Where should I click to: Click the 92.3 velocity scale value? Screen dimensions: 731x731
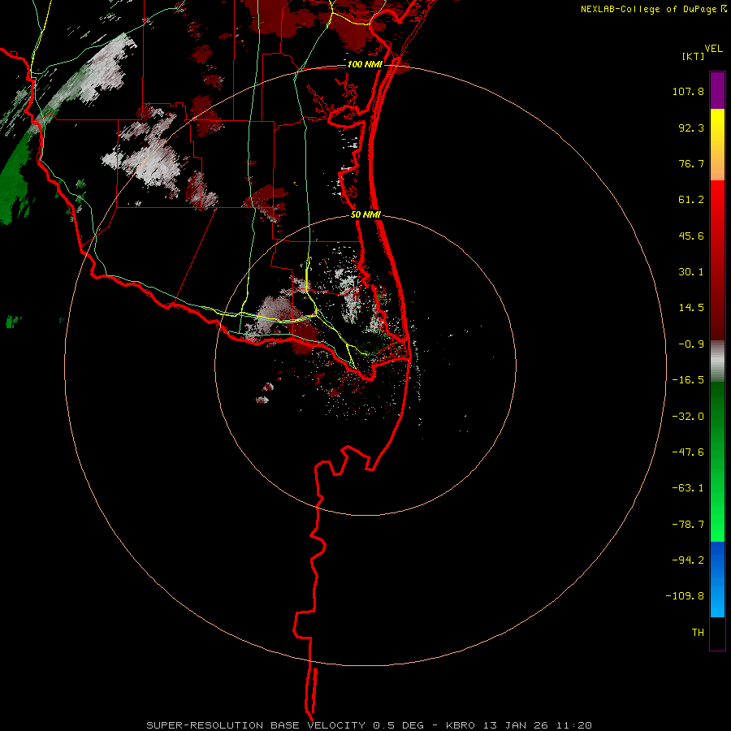tap(691, 128)
